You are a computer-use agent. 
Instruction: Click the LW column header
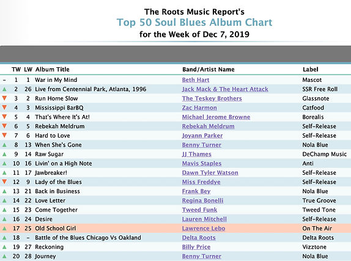pos(28,70)
